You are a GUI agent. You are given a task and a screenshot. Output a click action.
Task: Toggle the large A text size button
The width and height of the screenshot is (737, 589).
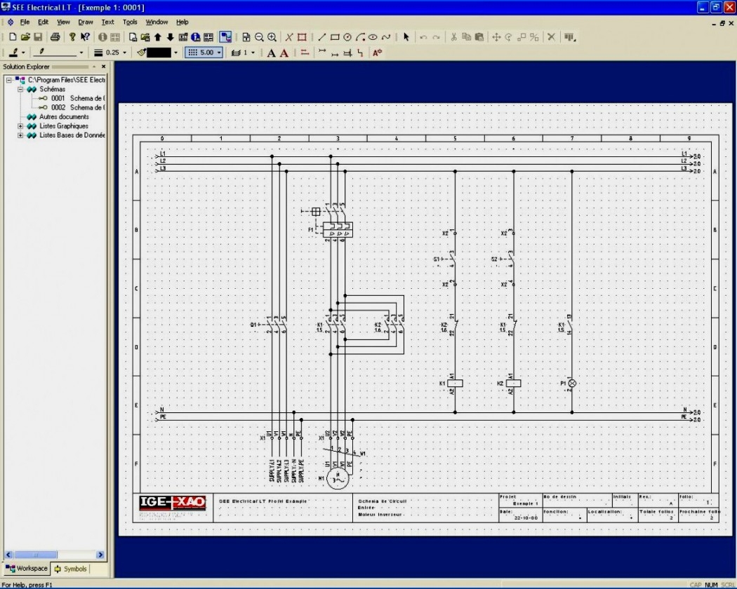click(x=284, y=53)
